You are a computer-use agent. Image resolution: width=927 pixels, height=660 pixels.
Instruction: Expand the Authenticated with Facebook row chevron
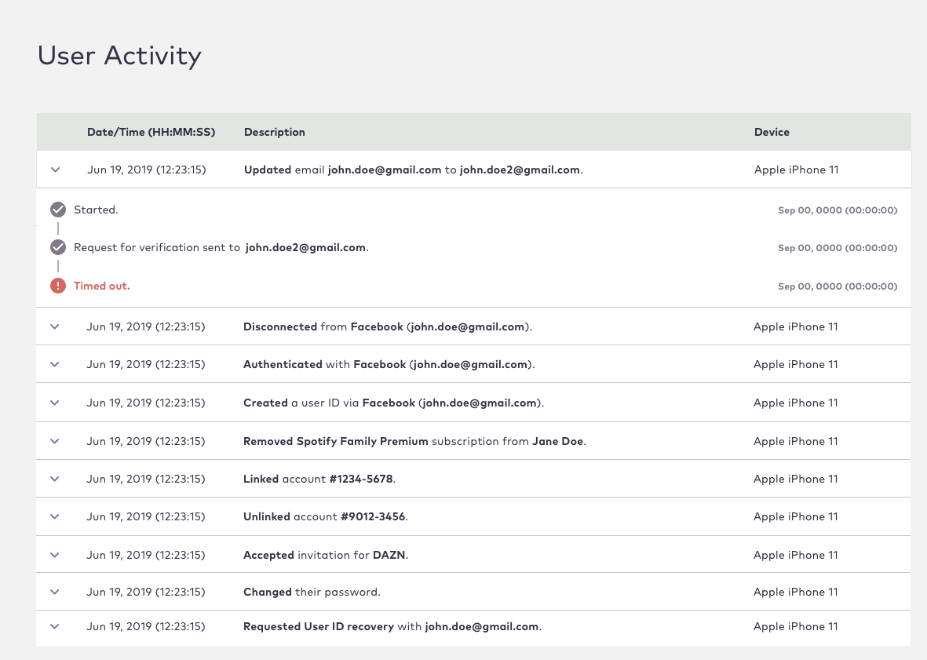click(x=55, y=364)
